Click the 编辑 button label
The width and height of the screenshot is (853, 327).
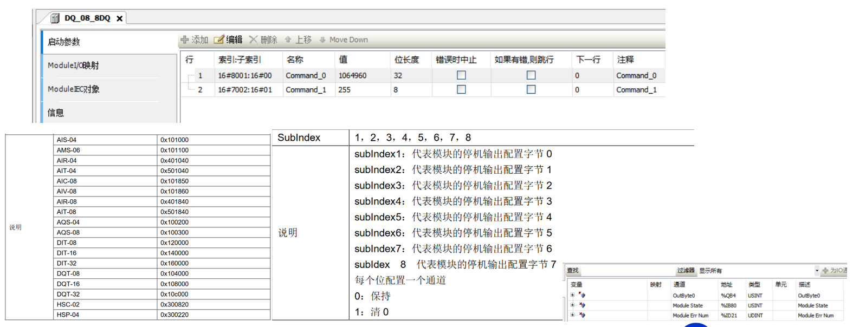[x=234, y=40]
